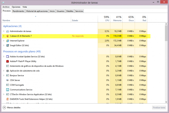Expand the Bonjour Service row
This screenshot has width=169, height=113.
tap(4, 75)
